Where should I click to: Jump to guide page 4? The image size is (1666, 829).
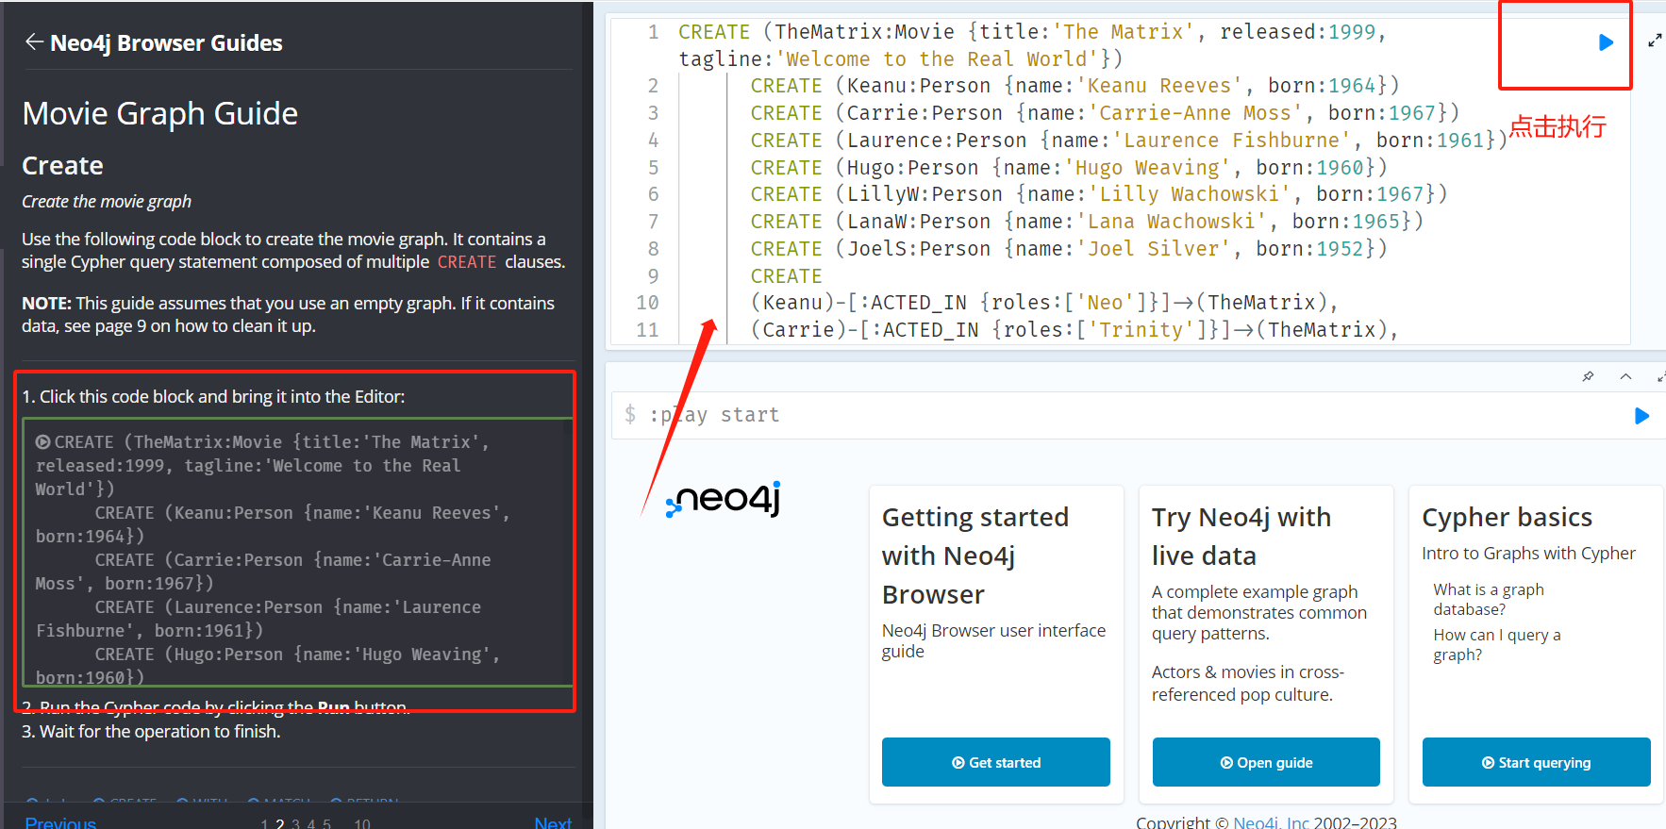click(x=311, y=823)
